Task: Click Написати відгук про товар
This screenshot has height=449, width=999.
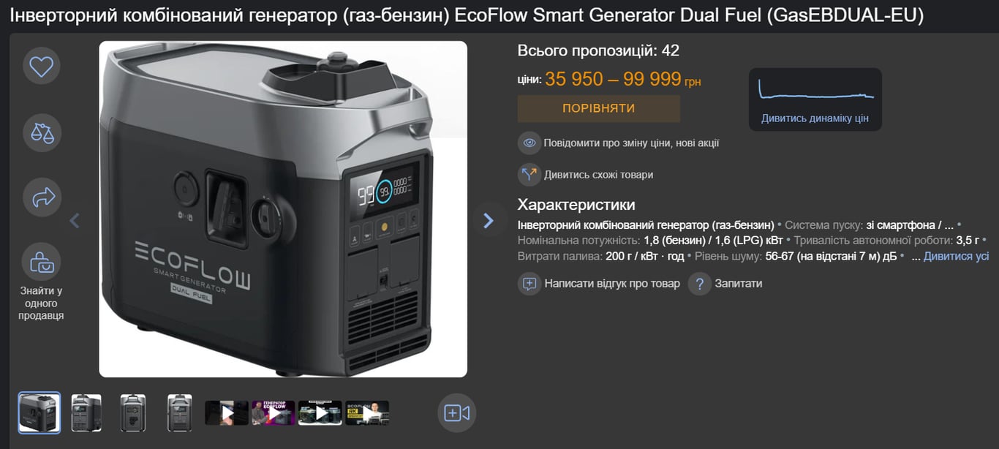Action: pos(612,284)
